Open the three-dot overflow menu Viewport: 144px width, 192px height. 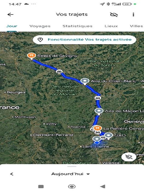coord(133,15)
